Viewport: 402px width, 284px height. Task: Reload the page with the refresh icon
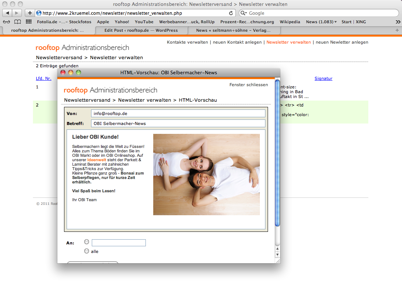pos(231,13)
